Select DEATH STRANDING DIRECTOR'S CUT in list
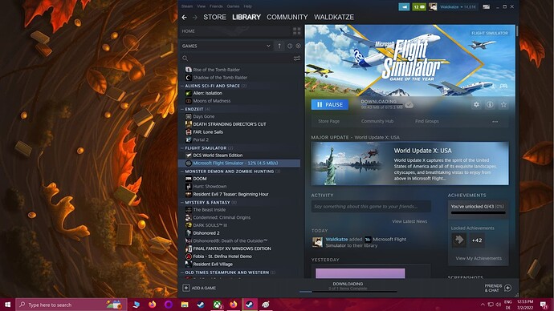The height and width of the screenshot is (311, 554). [230, 124]
